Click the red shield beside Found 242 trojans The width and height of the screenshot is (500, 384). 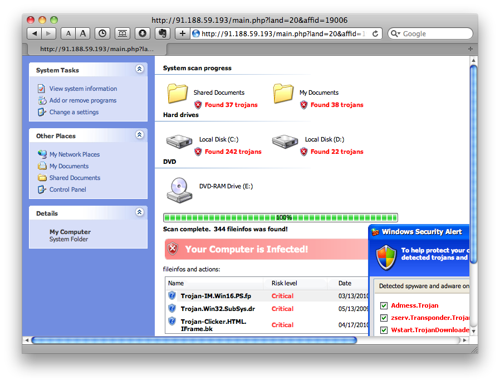(x=198, y=152)
